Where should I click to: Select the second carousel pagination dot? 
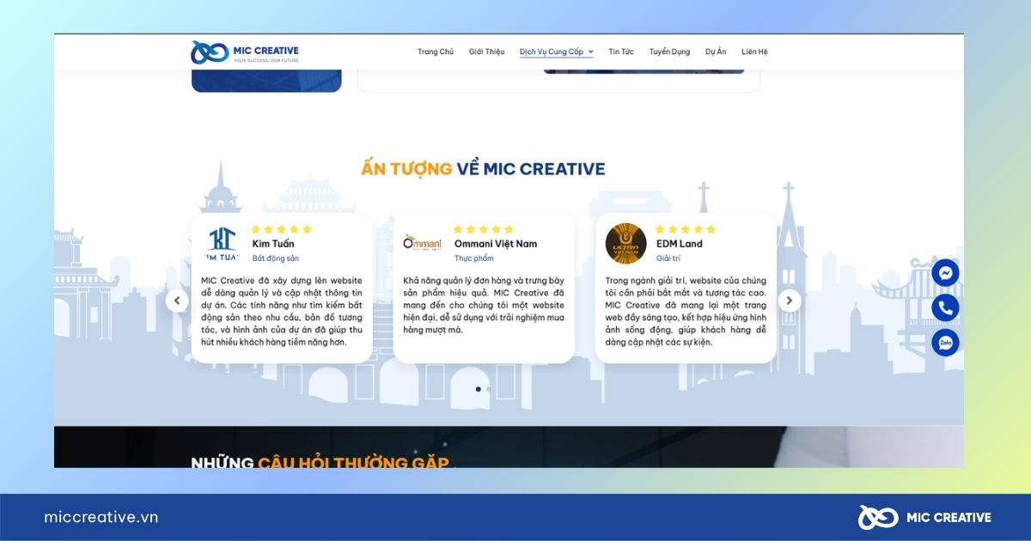(489, 389)
